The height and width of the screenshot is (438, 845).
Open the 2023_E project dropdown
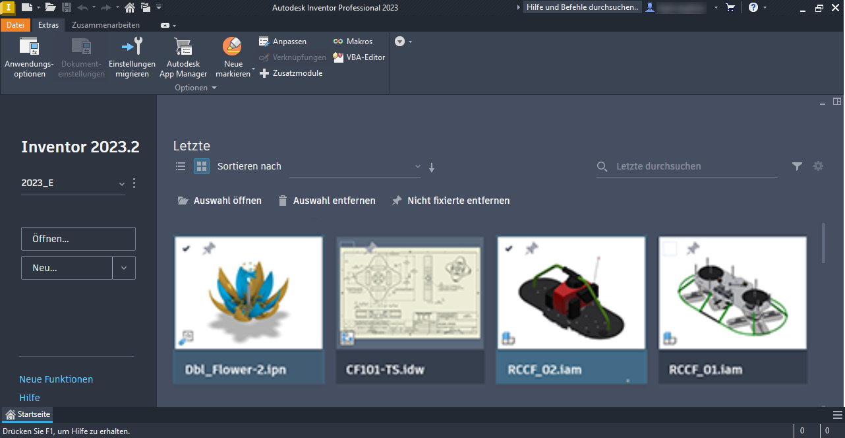[121, 183]
